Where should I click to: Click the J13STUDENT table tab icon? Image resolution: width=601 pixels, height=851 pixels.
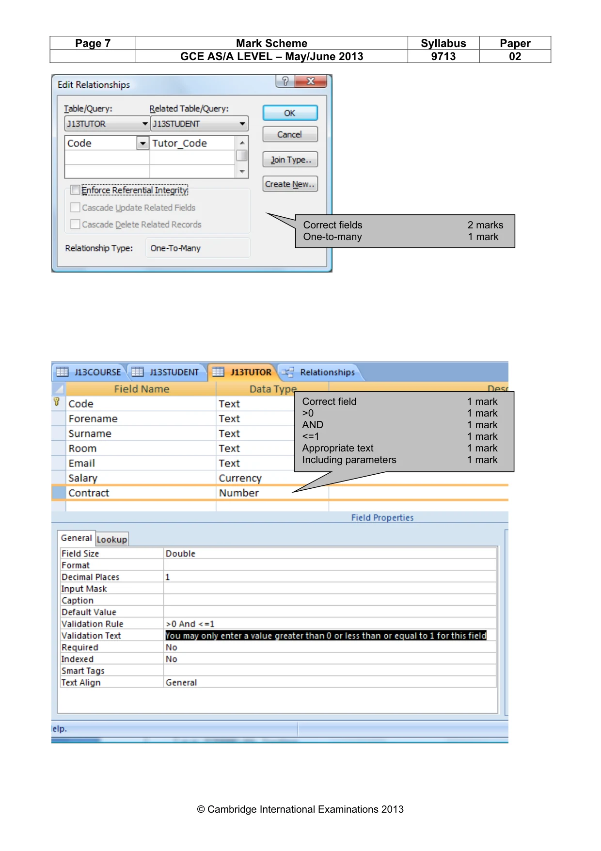[x=138, y=372]
